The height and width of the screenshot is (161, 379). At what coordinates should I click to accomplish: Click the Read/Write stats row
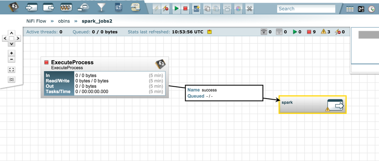tap(105, 81)
